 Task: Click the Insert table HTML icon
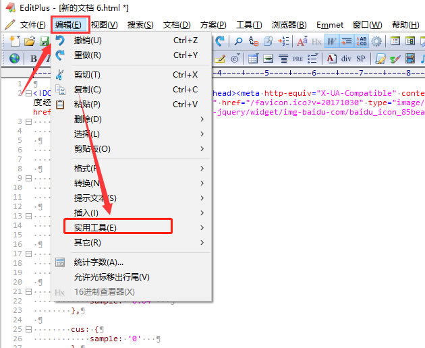click(253, 59)
